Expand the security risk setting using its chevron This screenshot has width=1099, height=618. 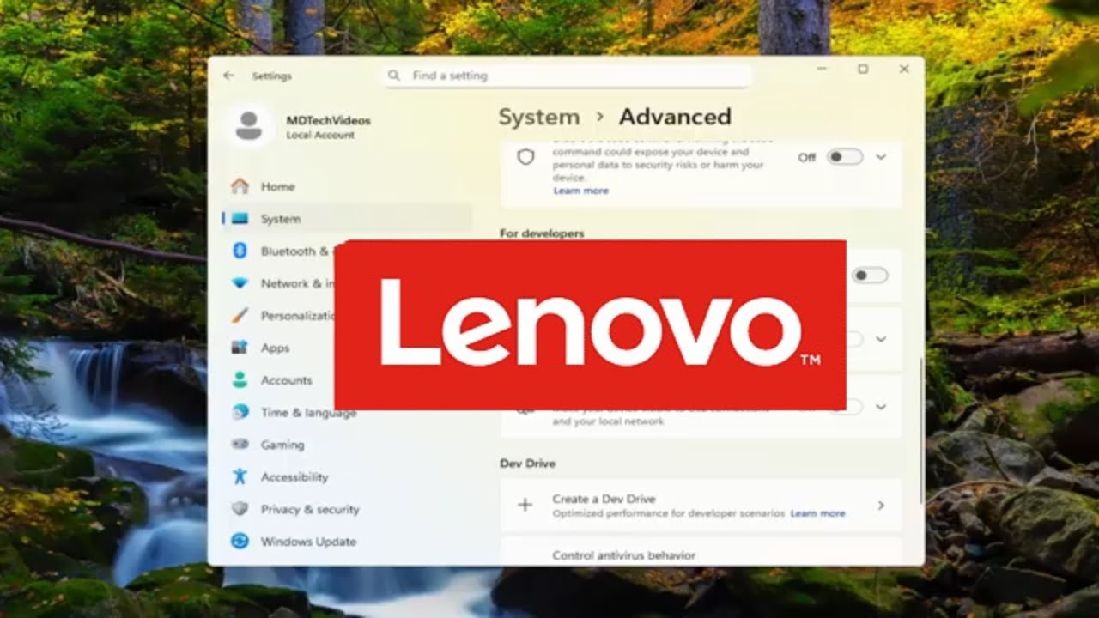(881, 157)
